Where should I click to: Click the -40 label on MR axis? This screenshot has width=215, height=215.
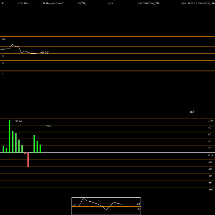click(210, 169)
